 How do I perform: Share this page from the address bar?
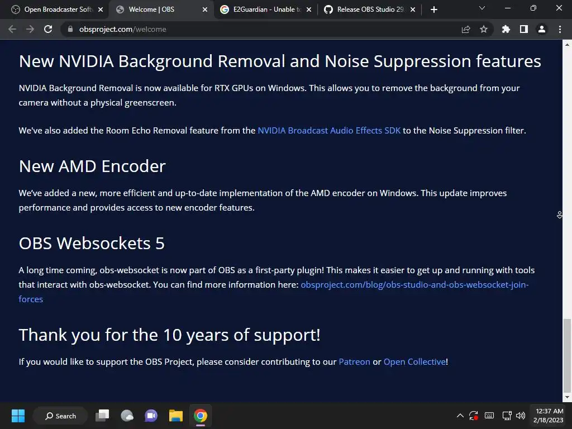pos(466,29)
